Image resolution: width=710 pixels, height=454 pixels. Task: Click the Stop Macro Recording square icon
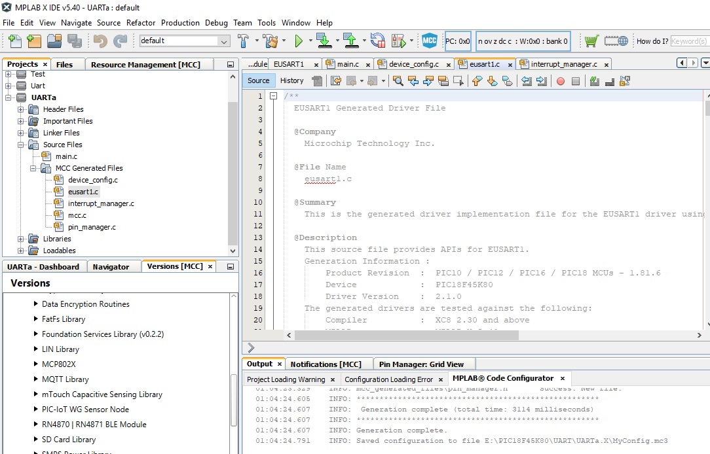(x=576, y=81)
